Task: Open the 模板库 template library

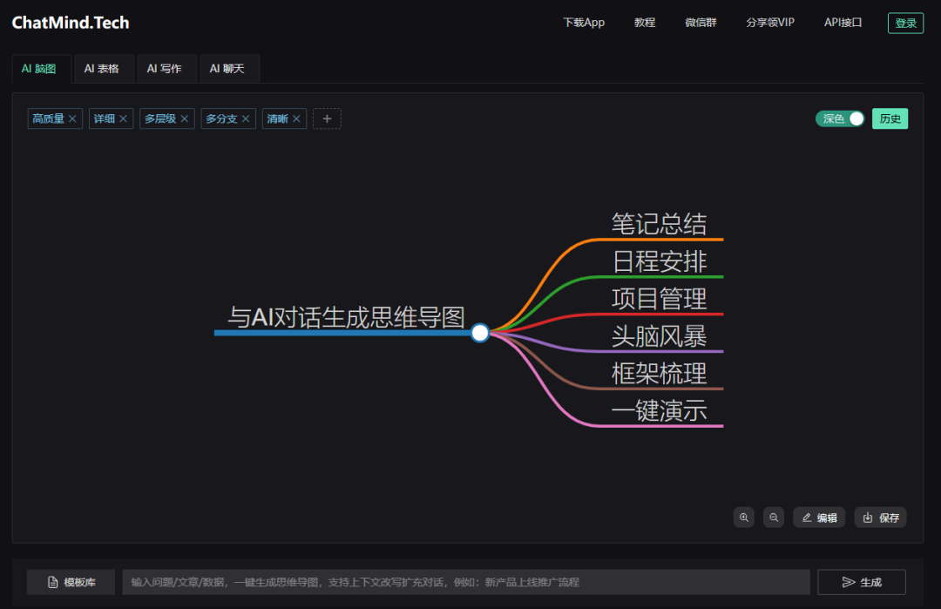Action: tap(71, 582)
